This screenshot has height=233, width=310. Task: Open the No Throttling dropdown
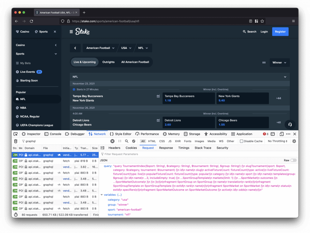point(278,141)
